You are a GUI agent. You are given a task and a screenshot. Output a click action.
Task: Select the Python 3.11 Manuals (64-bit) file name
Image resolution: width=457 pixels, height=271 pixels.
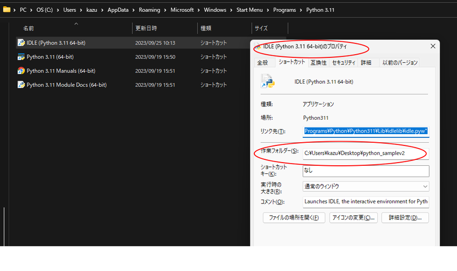click(x=61, y=71)
